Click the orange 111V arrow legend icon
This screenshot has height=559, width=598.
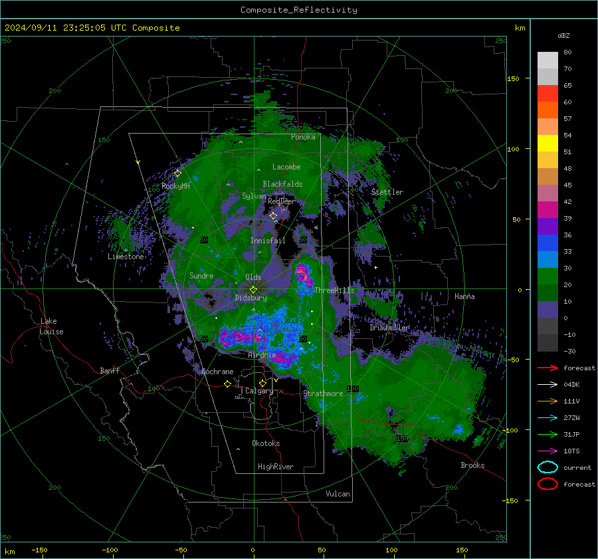click(x=548, y=401)
